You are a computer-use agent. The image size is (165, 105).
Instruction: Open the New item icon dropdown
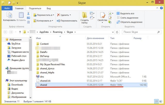[x=92, y=13]
